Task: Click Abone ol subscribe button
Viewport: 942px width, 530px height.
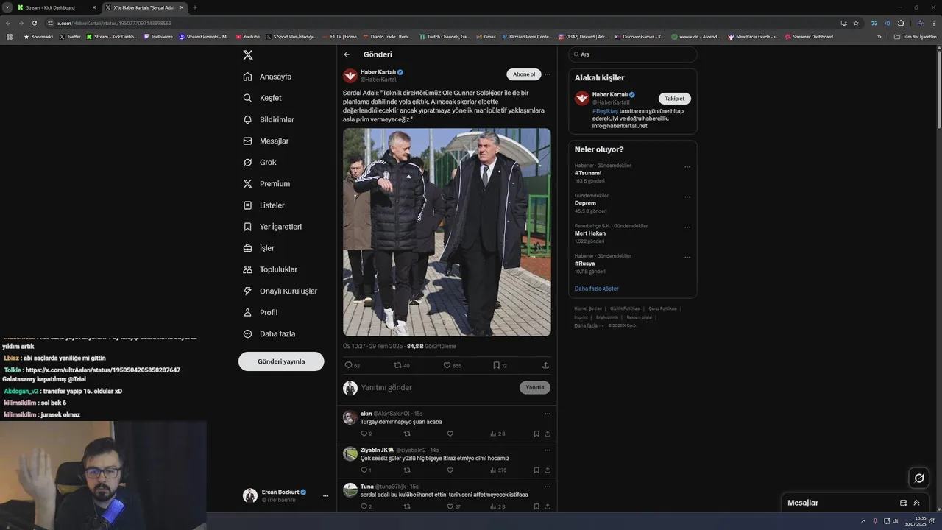Action: tap(524, 74)
